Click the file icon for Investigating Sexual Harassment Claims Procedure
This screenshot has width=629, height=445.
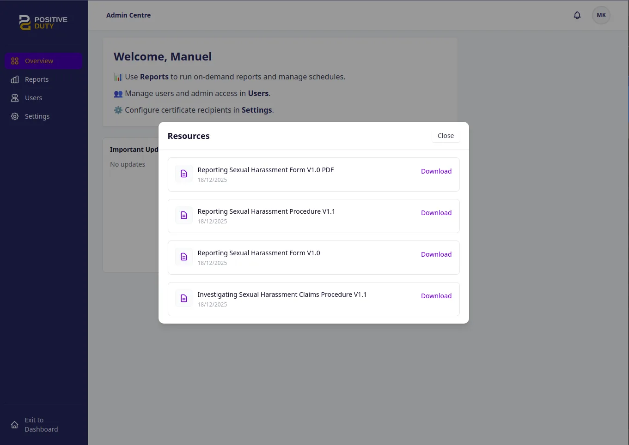tap(183, 298)
